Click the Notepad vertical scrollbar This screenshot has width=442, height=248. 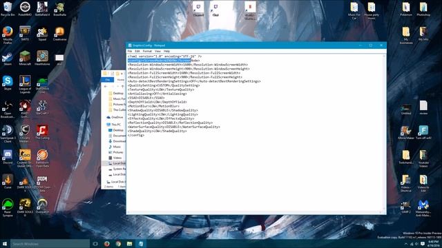[x=384, y=132]
